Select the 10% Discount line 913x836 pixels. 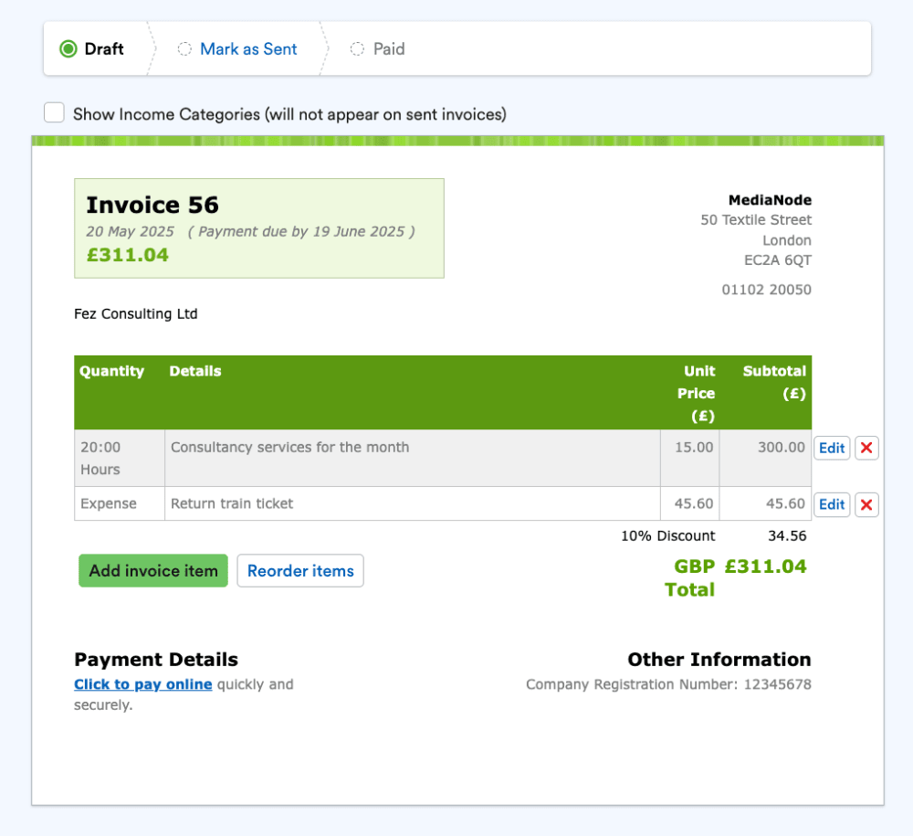667,536
